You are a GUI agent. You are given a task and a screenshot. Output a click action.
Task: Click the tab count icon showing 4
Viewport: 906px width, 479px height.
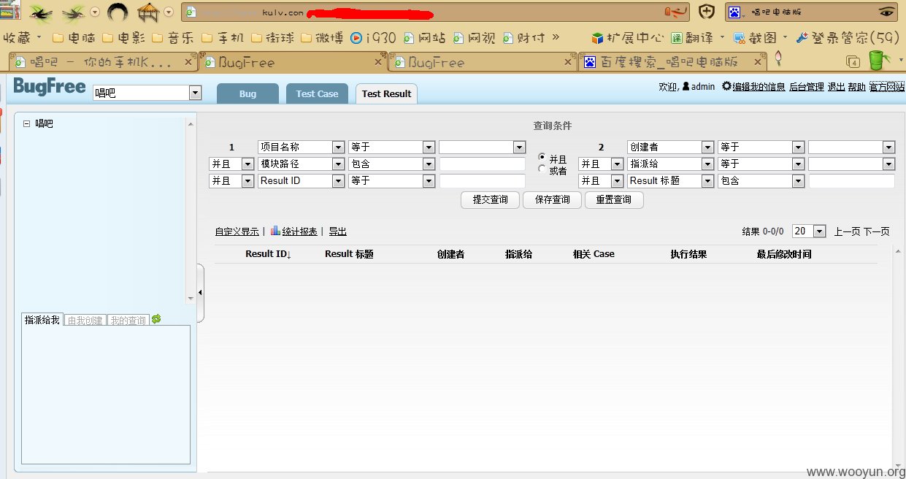[852, 62]
